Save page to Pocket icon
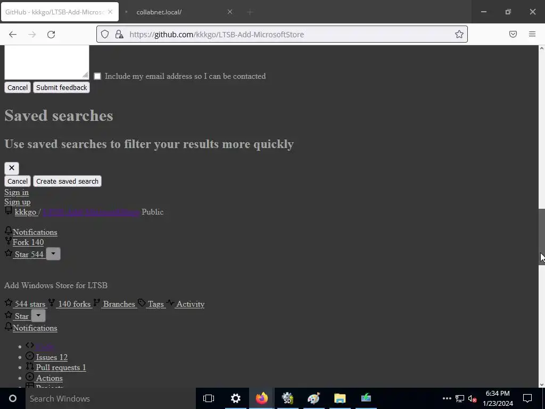545x409 pixels. [x=513, y=34]
